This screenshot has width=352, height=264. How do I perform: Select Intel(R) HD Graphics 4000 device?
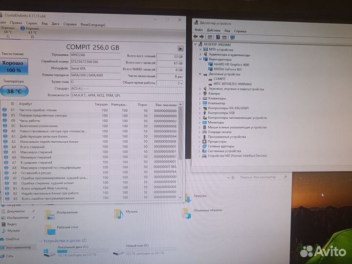point(229,65)
